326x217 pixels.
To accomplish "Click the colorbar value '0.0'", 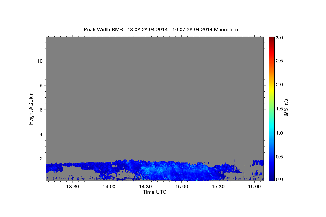I will (280, 180).
